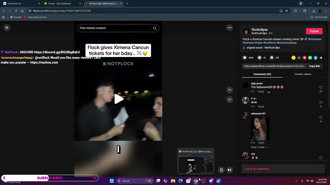Open File Explorer from the taskbar
Screen dimensions: 330x185
173,181
